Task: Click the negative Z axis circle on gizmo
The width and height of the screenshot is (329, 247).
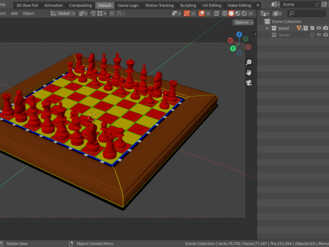Action: [239, 53]
